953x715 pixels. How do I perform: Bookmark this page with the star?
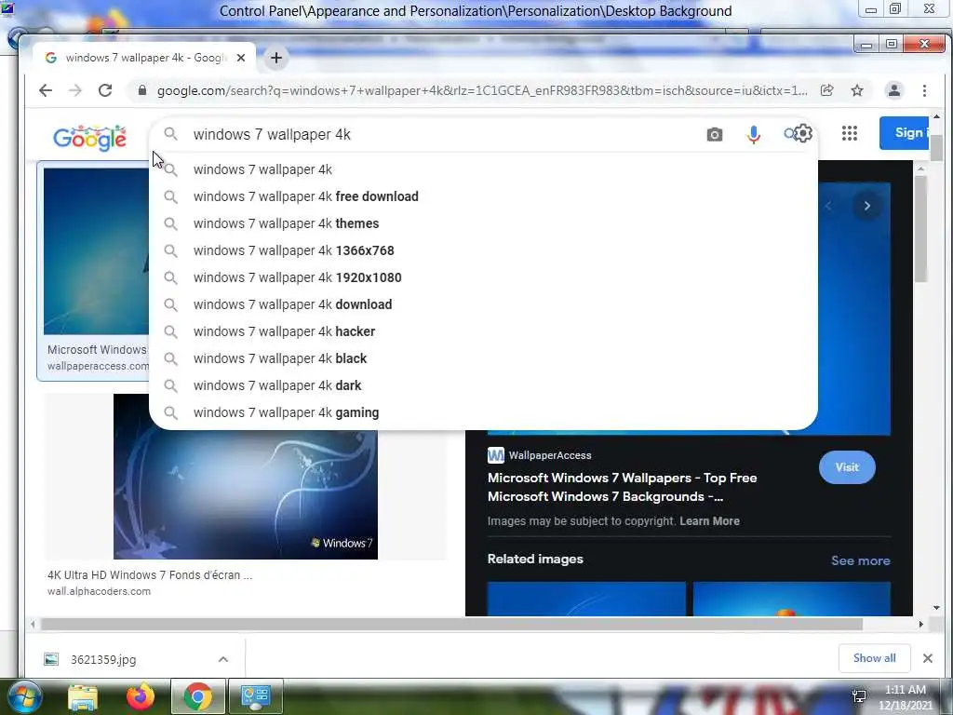(x=857, y=90)
